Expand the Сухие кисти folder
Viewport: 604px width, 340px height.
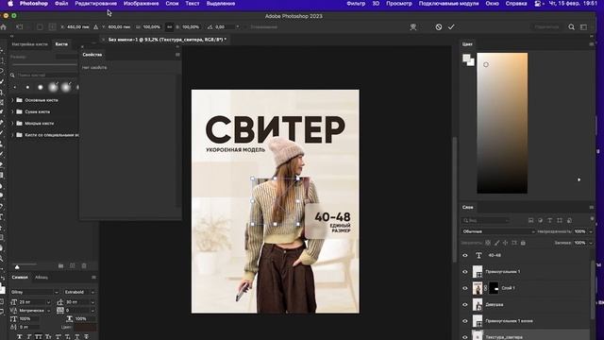tap(12, 111)
